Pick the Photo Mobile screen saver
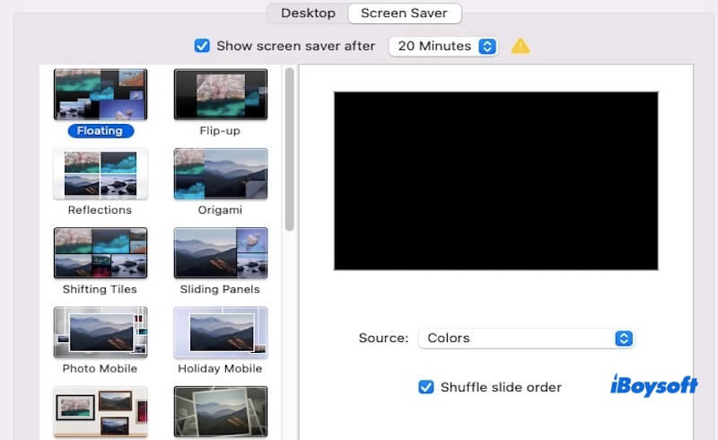The image size is (718, 440). (100, 332)
